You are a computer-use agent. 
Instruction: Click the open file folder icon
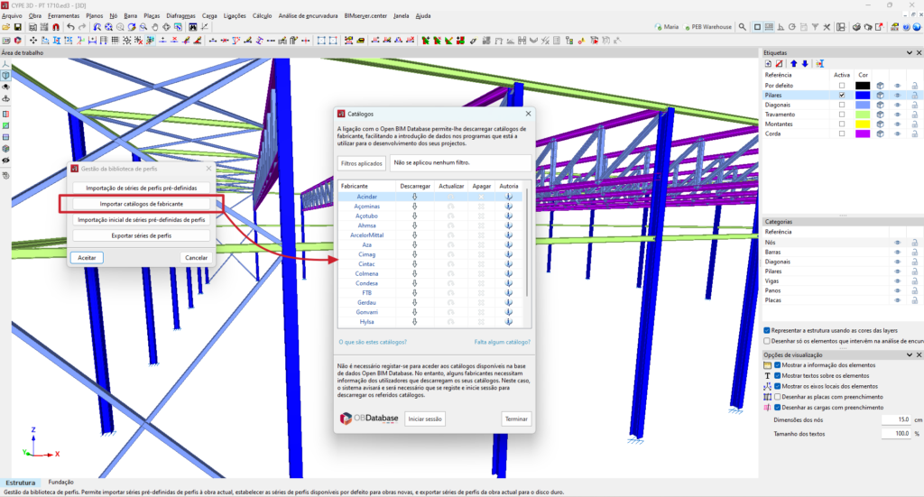[x=6, y=28]
